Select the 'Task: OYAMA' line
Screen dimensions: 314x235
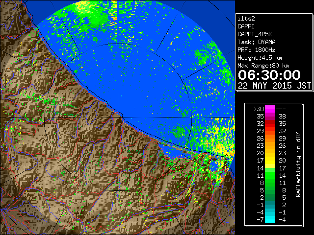(x=257, y=42)
